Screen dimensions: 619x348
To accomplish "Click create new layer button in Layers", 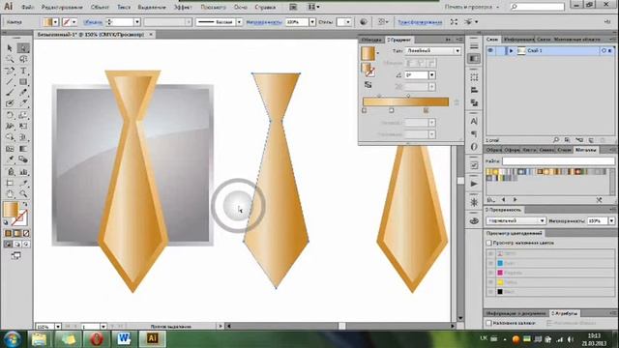I will tap(591, 140).
